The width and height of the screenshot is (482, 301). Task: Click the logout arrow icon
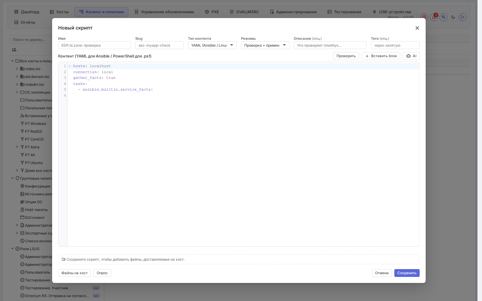(x=463, y=17)
